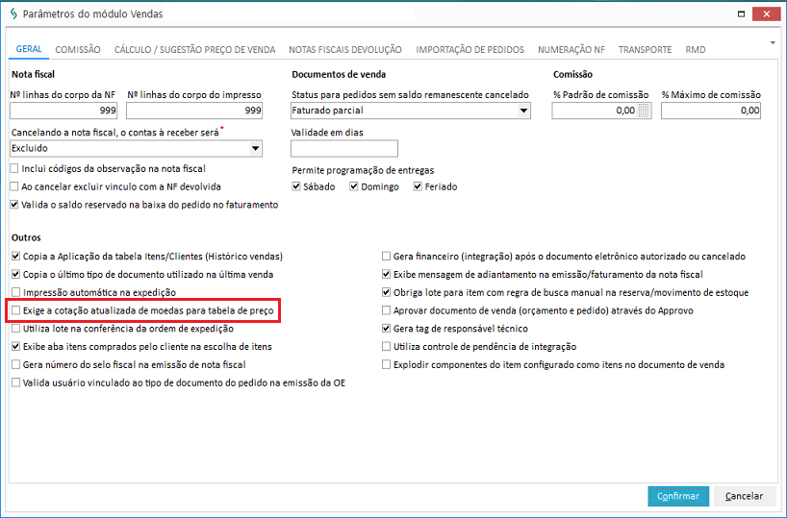Open Status para pedidos sem saldo dropdown
This screenshot has height=518, width=787.
click(x=523, y=111)
